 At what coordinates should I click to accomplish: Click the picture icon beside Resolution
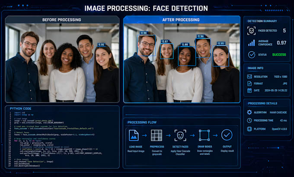249,77
